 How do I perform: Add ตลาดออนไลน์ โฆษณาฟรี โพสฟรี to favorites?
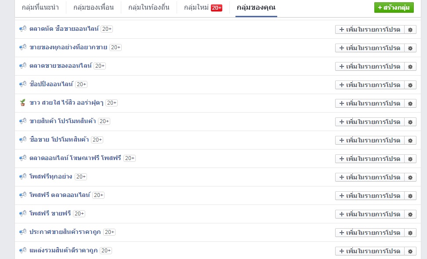click(370, 159)
